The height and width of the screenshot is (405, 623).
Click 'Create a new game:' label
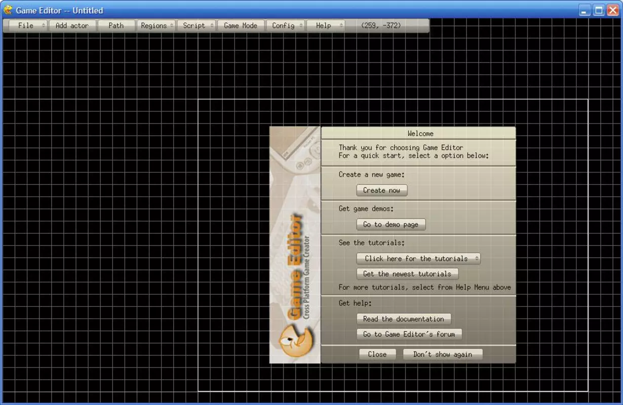372,174
